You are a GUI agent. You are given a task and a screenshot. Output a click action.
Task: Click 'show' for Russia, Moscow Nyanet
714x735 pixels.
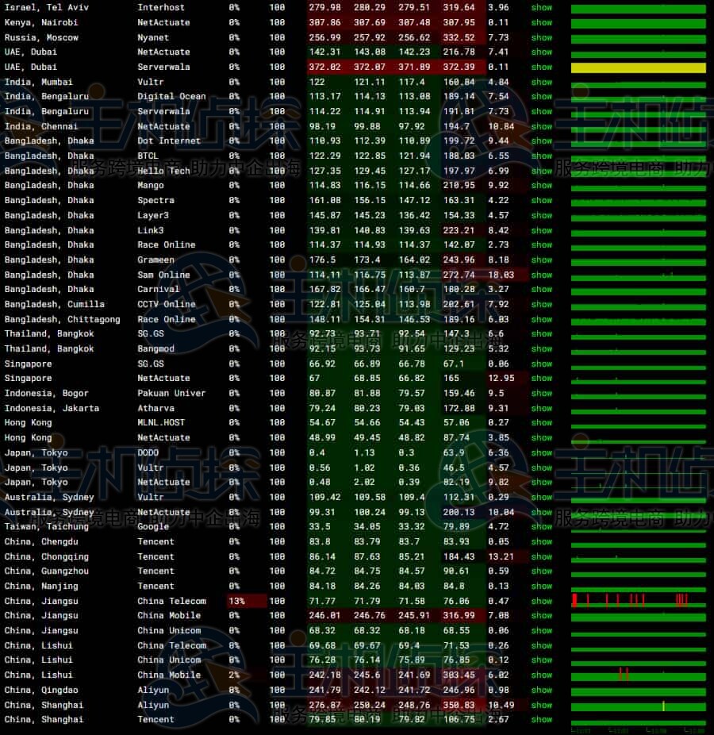[x=542, y=37]
